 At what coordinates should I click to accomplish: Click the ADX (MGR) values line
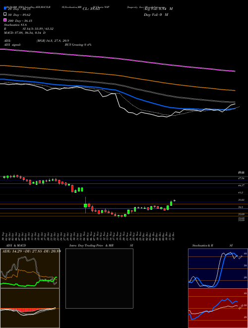coord(37,41)
